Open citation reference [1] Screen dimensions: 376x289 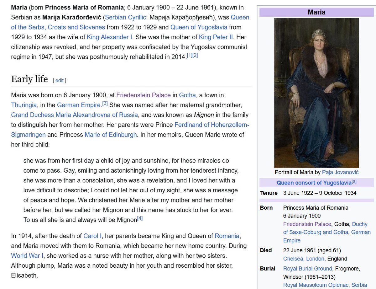[x=190, y=55]
